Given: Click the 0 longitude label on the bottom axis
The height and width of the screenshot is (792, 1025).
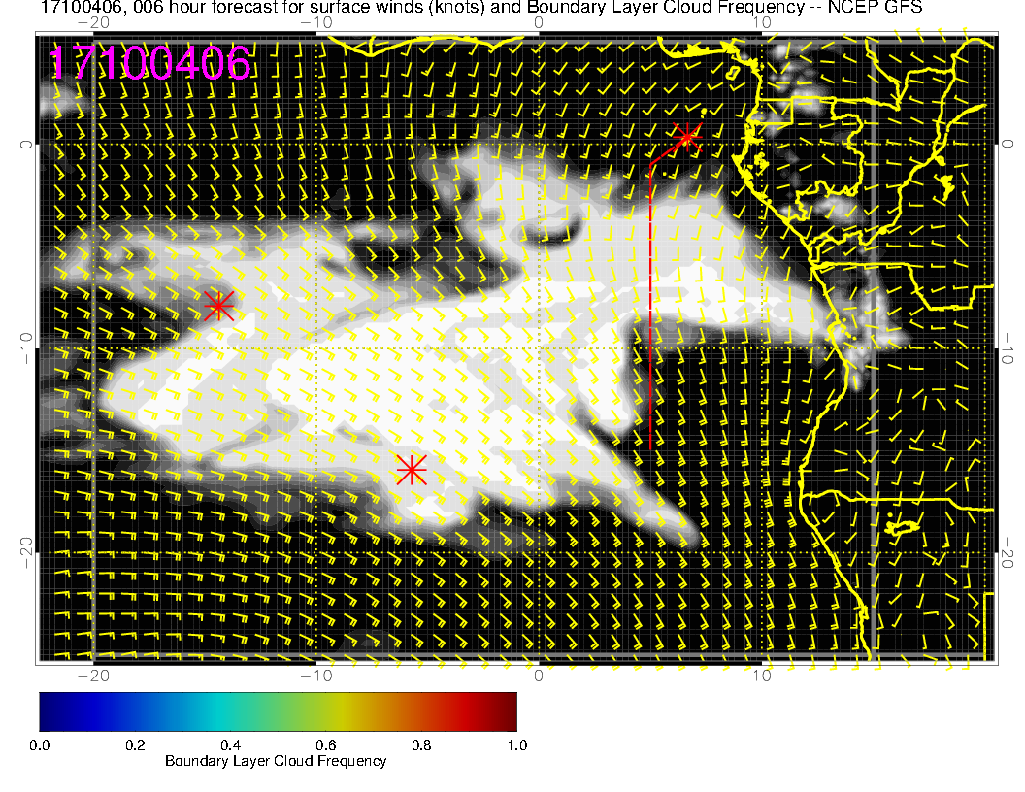Looking at the screenshot, I should coord(539,676).
